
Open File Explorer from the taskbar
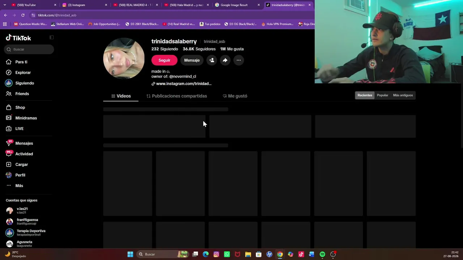[x=248, y=254]
